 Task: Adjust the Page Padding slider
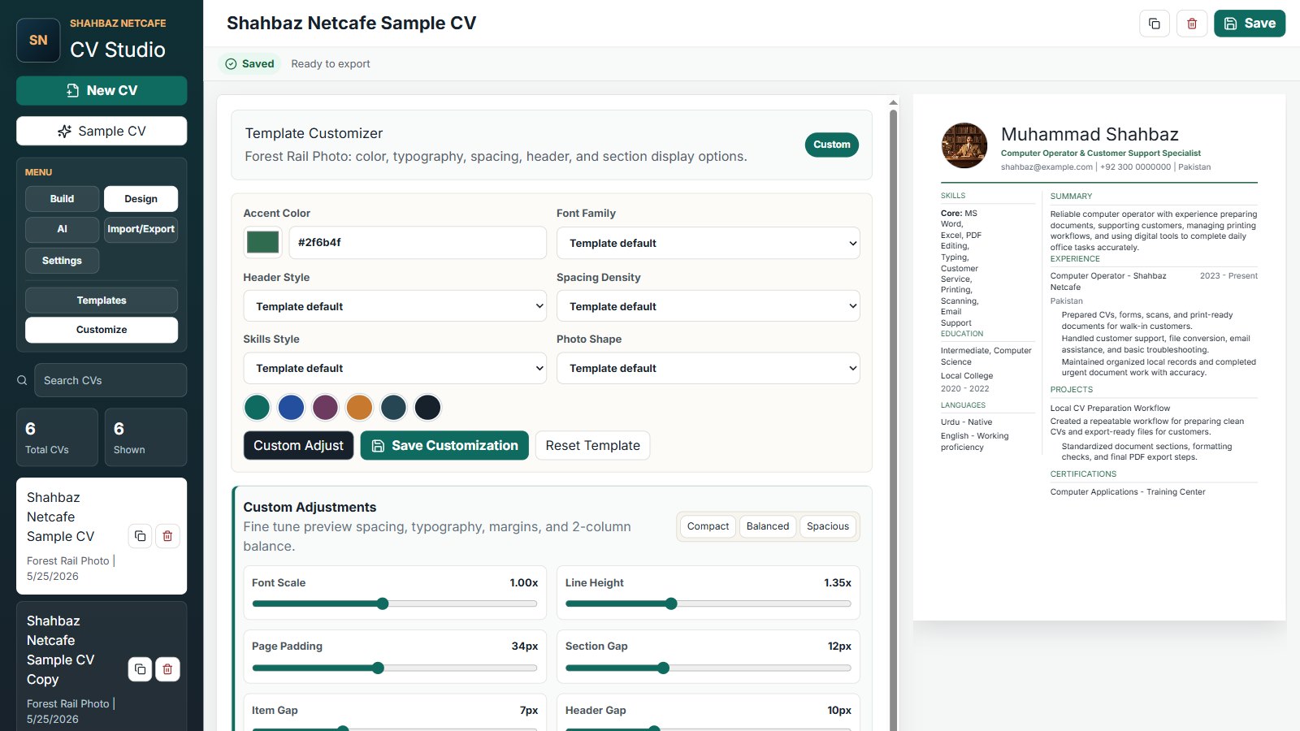pos(395,668)
